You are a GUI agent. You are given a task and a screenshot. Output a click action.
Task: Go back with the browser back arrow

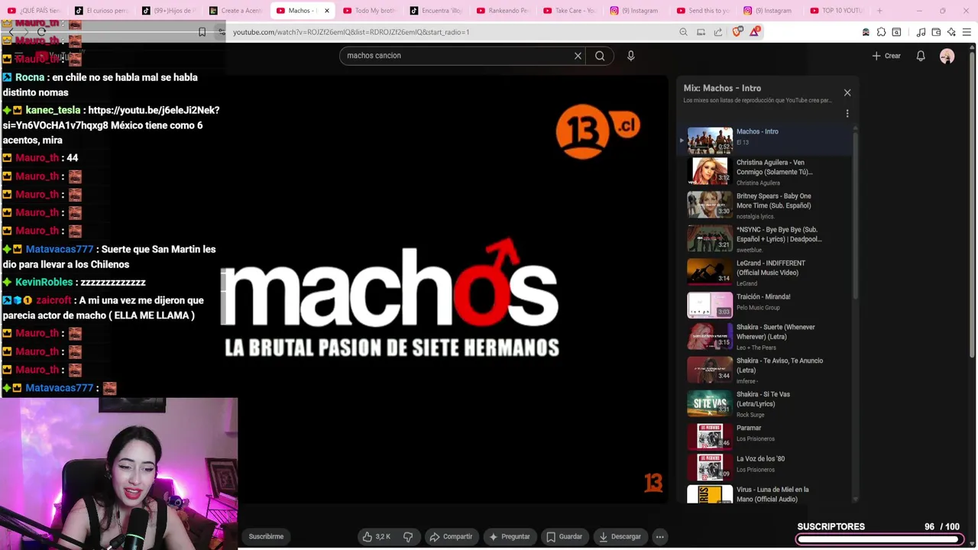pyautogui.click(x=11, y=32)
